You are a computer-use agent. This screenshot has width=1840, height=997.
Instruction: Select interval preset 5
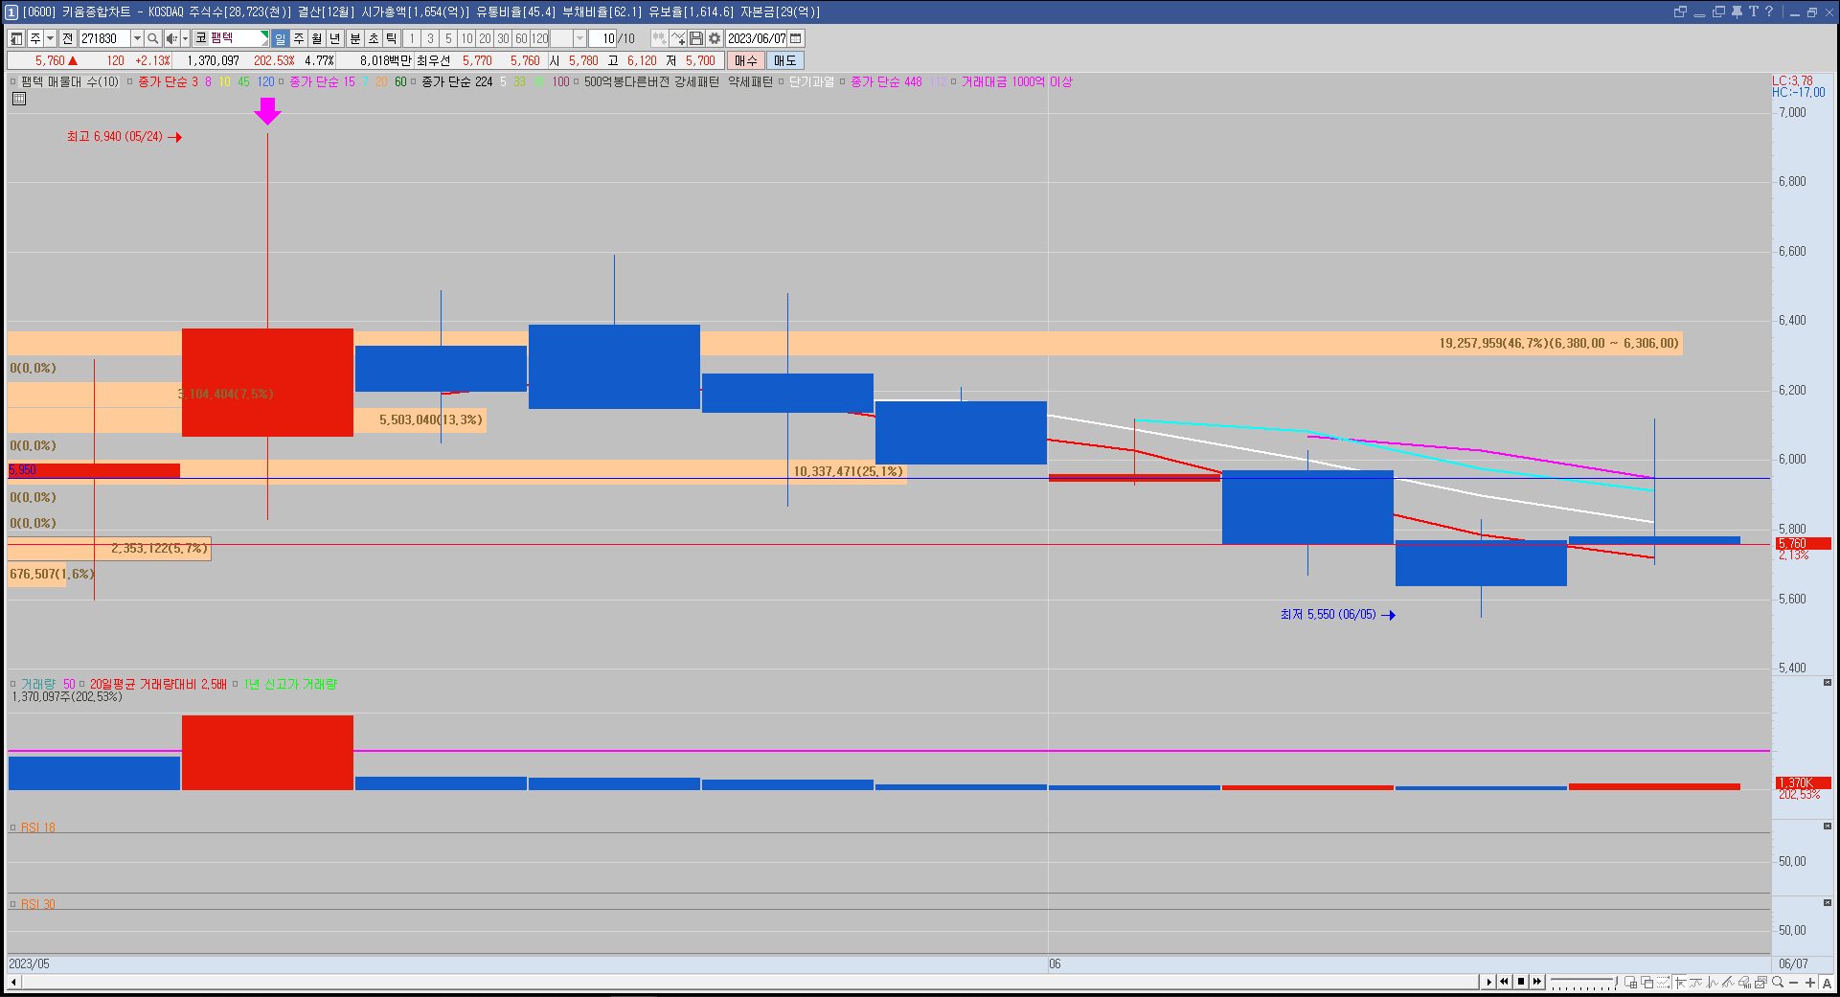pyautogui.click(x=448, y=38)
